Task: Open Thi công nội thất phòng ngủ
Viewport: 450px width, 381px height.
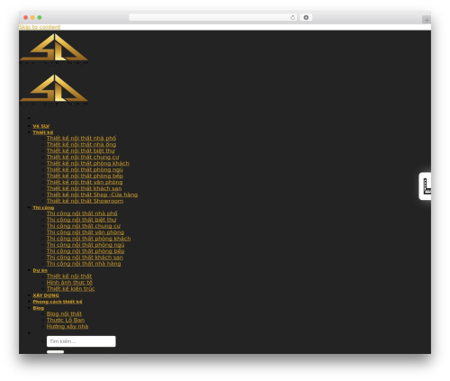Action: 85,245
